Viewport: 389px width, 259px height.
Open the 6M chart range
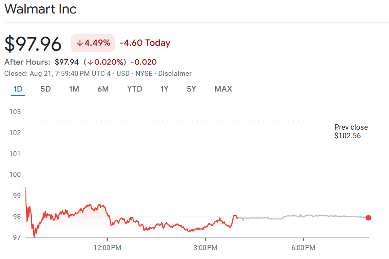click(103, 89)
